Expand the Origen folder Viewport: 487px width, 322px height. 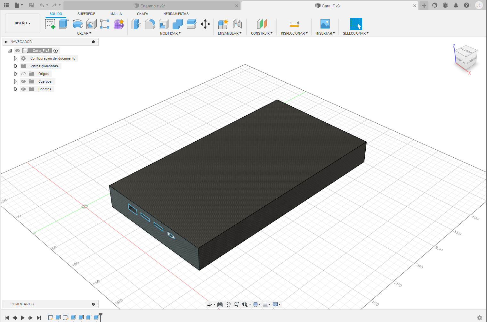[x=15, y=74]
